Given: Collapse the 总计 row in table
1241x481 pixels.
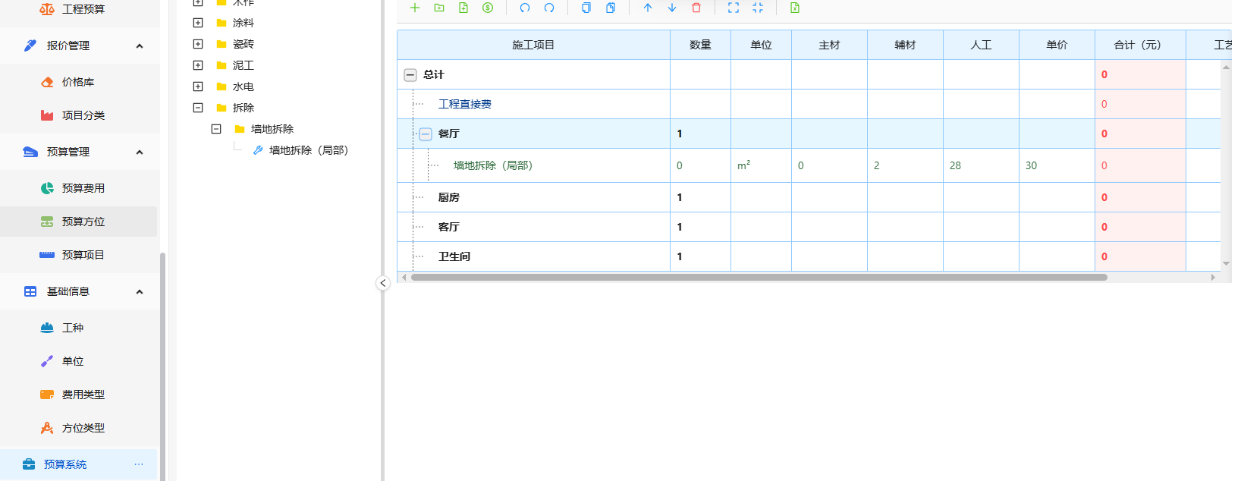Looking at the screenshot, I should click(410, 75).
